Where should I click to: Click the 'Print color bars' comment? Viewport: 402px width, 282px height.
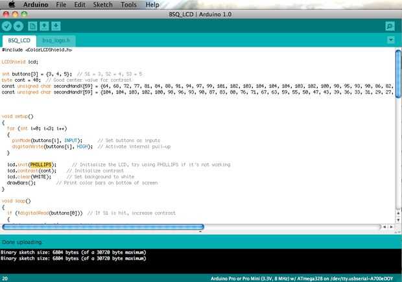pos(107,183)
